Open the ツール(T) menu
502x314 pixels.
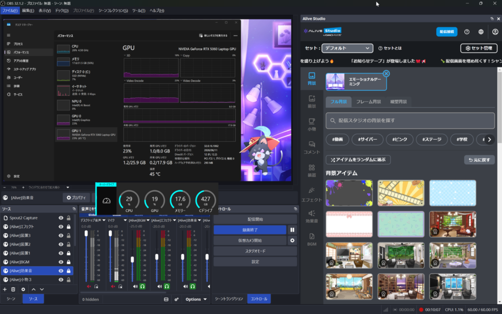click(x=139, y=11)
